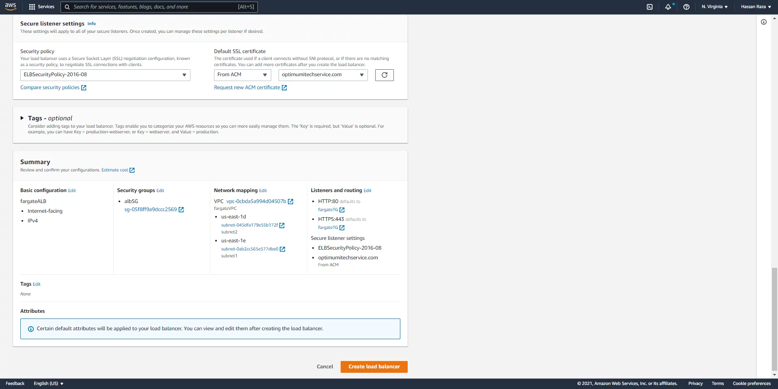Open Info link for Secure listener settings
The width and height of the screenshot is (778, 389).
click(x=92, y=24)
